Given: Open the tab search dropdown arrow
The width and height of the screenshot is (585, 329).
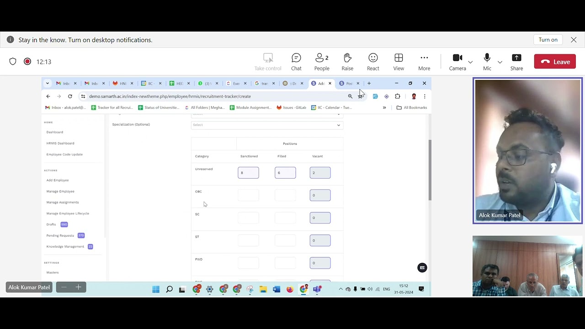Looking at the screenshot, I should pyautogui.click(x=48, y=83).
